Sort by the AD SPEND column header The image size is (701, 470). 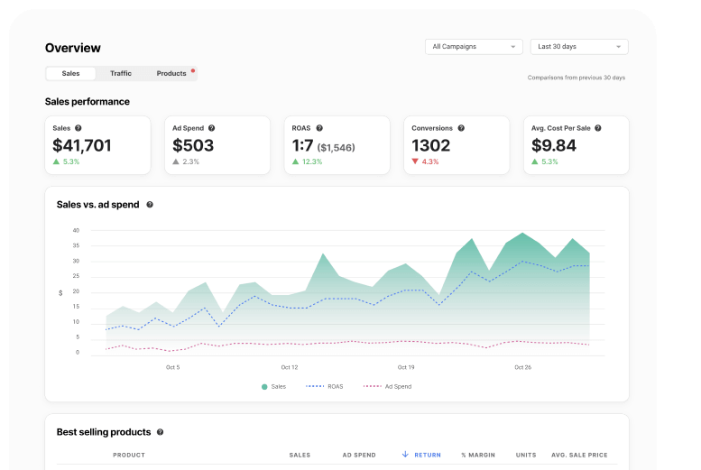point(359,455)
